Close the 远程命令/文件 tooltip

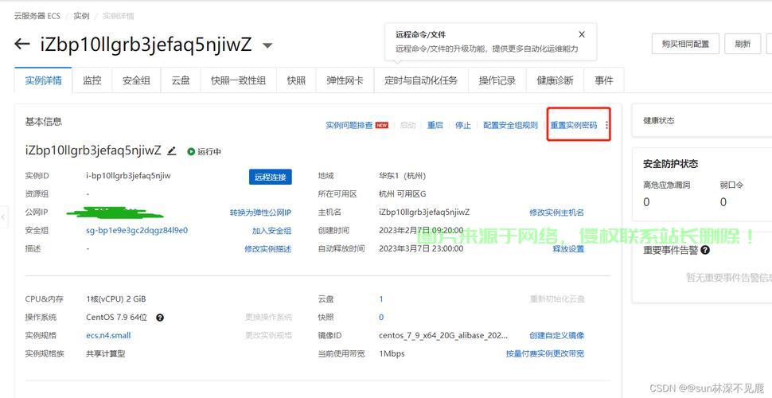582,34
